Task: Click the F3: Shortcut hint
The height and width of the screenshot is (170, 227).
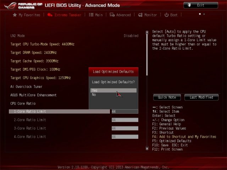Action: click(x=163, y=132)
